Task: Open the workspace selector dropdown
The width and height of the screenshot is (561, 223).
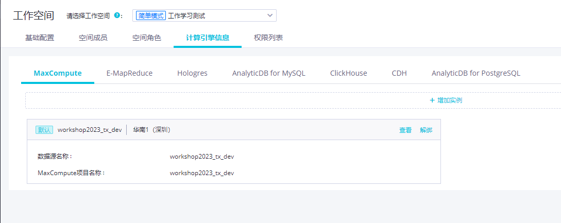Action: (x=205, y=15)
